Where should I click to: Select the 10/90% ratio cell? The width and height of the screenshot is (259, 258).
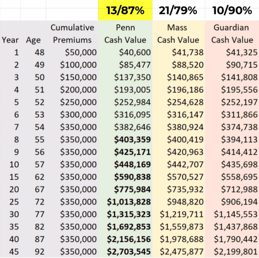[232, 10]
